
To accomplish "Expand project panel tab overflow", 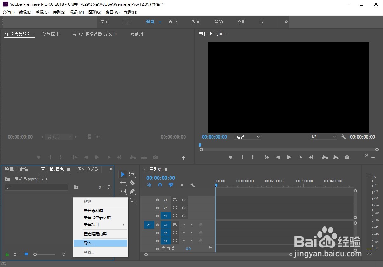I will pyautogui.click(x=111, y=169).
